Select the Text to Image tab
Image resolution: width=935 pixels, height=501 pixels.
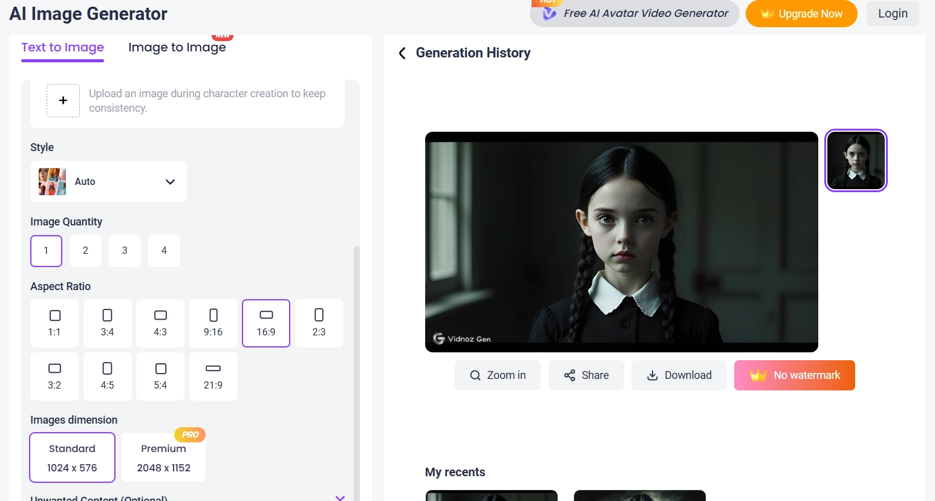point(62,47)
